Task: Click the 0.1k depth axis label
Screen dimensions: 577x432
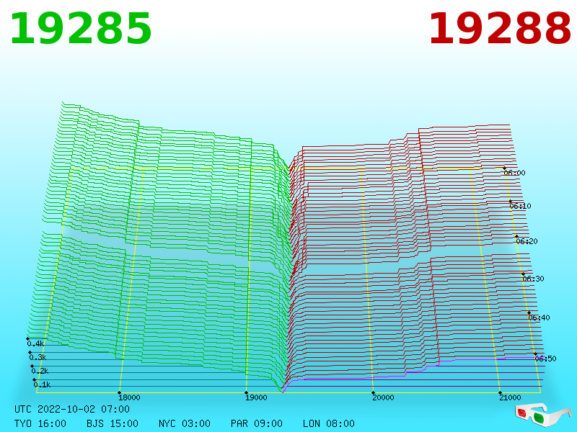Action: point(43,384)
